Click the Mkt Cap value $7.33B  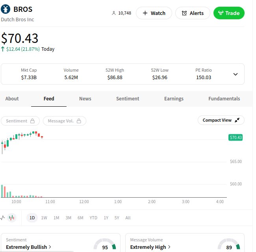[29, 77]
